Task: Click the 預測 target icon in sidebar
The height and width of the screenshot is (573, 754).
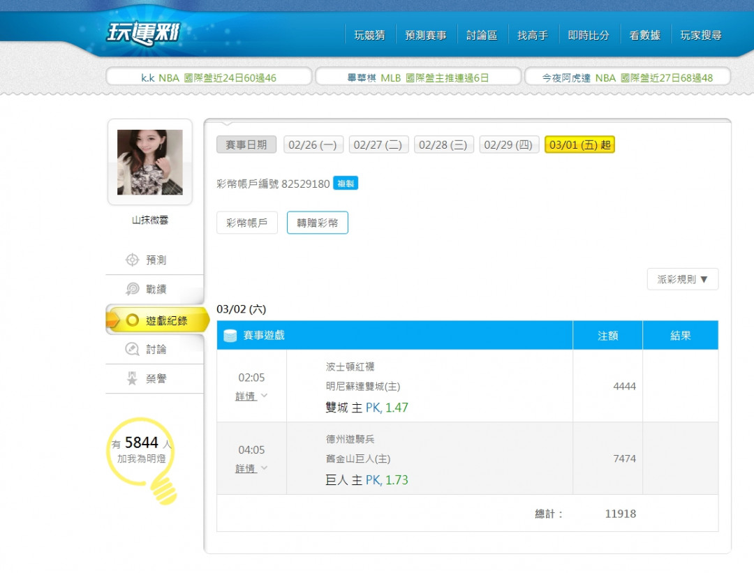Action: 132,260
